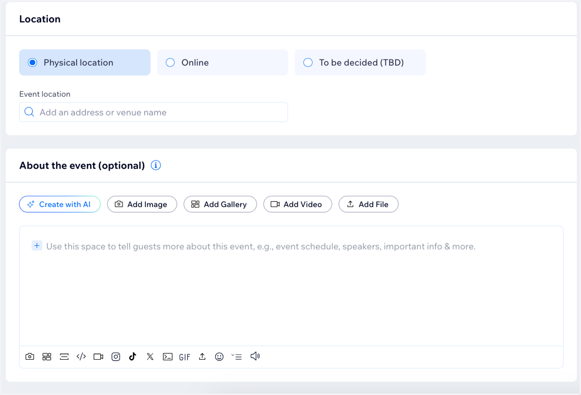
Task: Insert a GIF
Action: [x=184, y=357]
